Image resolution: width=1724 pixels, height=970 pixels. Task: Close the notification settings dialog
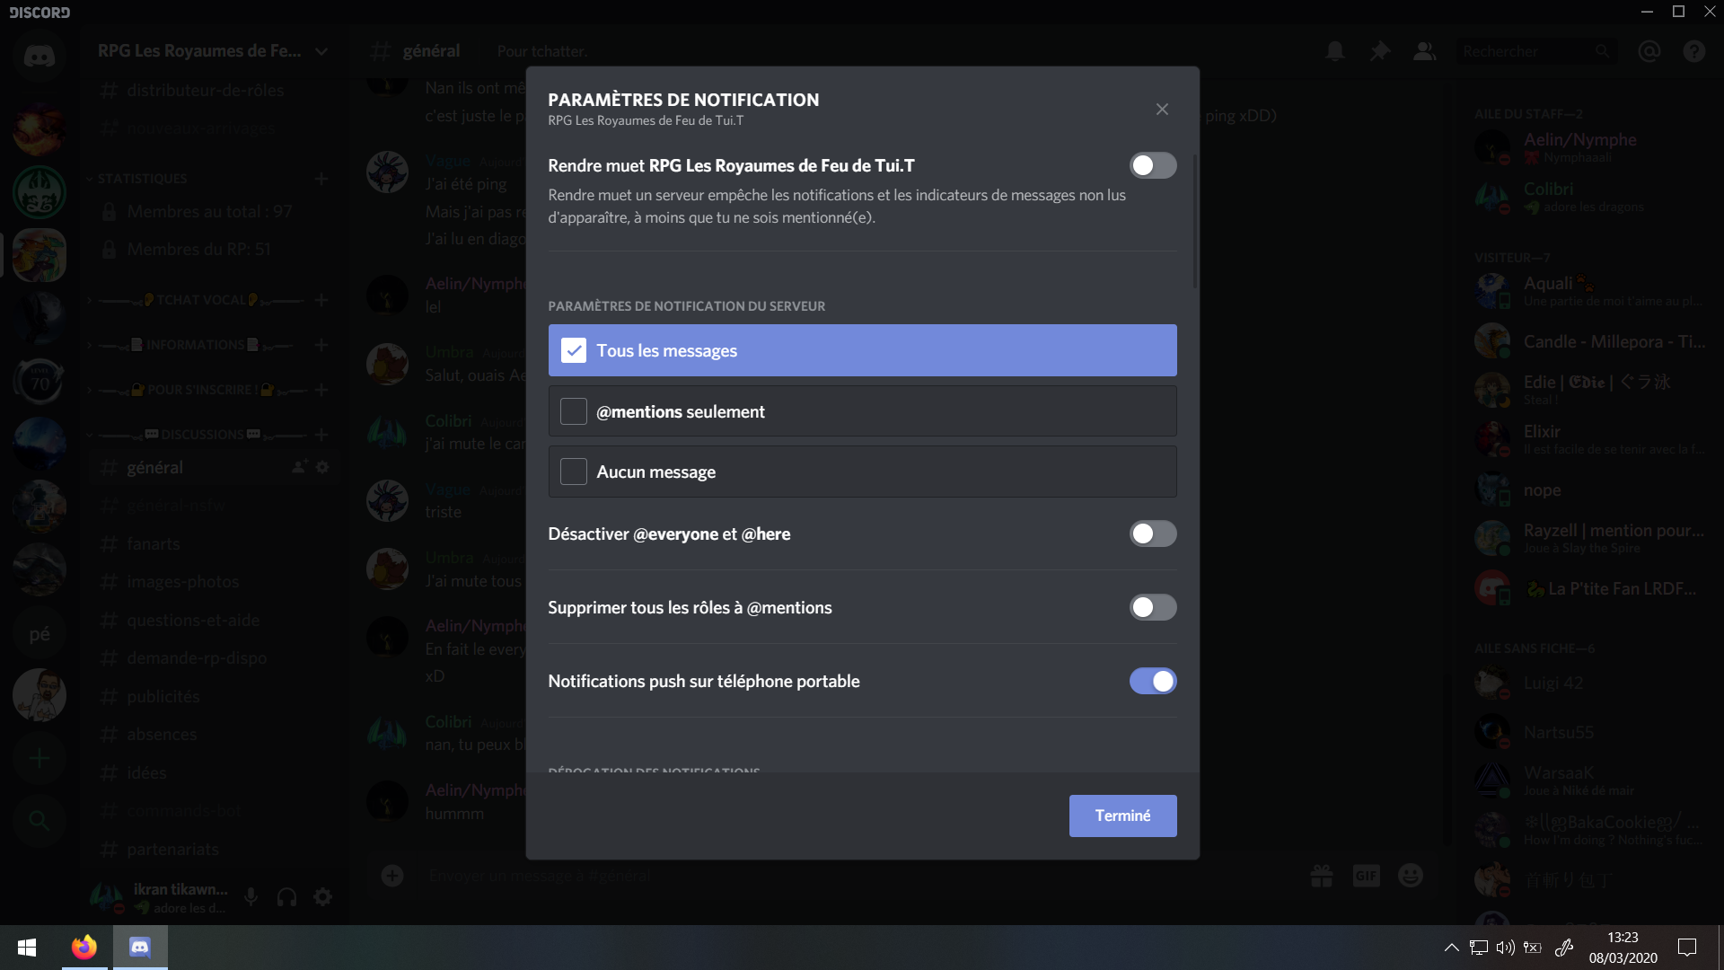tap(1162, 109)
